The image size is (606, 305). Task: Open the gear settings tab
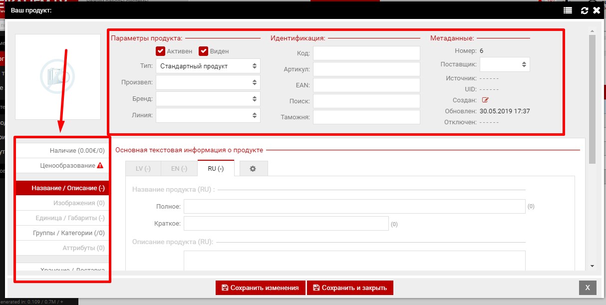(x=253, y=169)
